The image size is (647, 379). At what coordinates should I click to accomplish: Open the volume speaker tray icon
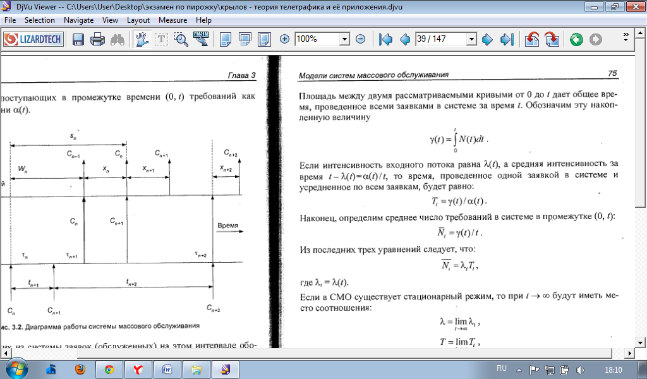[x=580, y=370]
